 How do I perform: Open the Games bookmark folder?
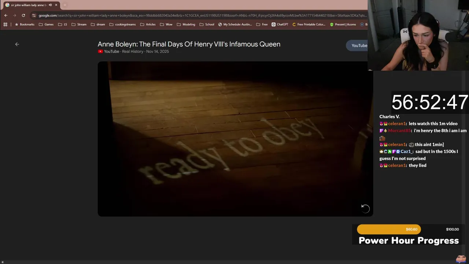[46, 25]
